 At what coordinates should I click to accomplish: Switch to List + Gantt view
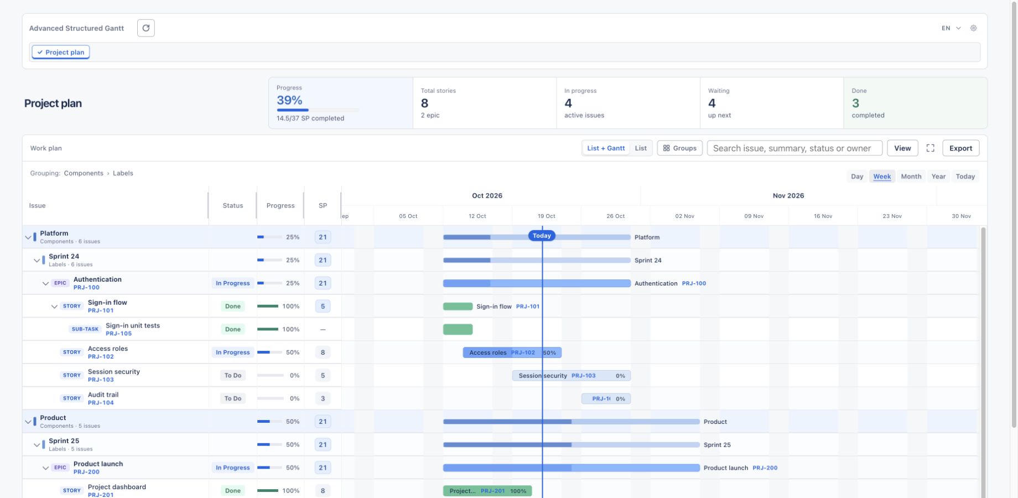point(606,148)
